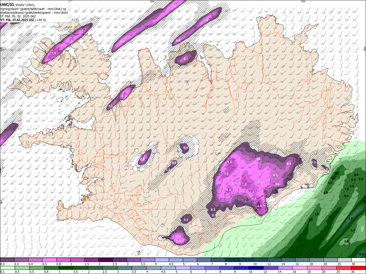366x274 pixels.
Task: Click the snow legend swatch between 1.5 and 2
Action: tap(91, 260)
